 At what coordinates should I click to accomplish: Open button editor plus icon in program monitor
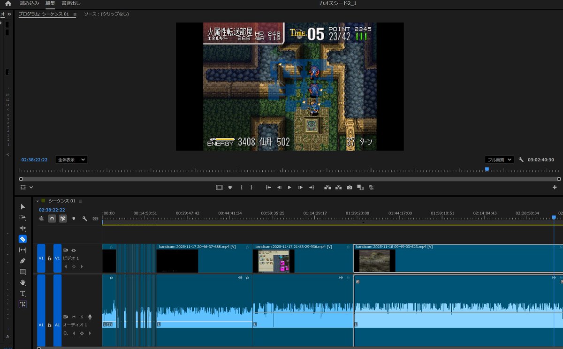[555, 187]
